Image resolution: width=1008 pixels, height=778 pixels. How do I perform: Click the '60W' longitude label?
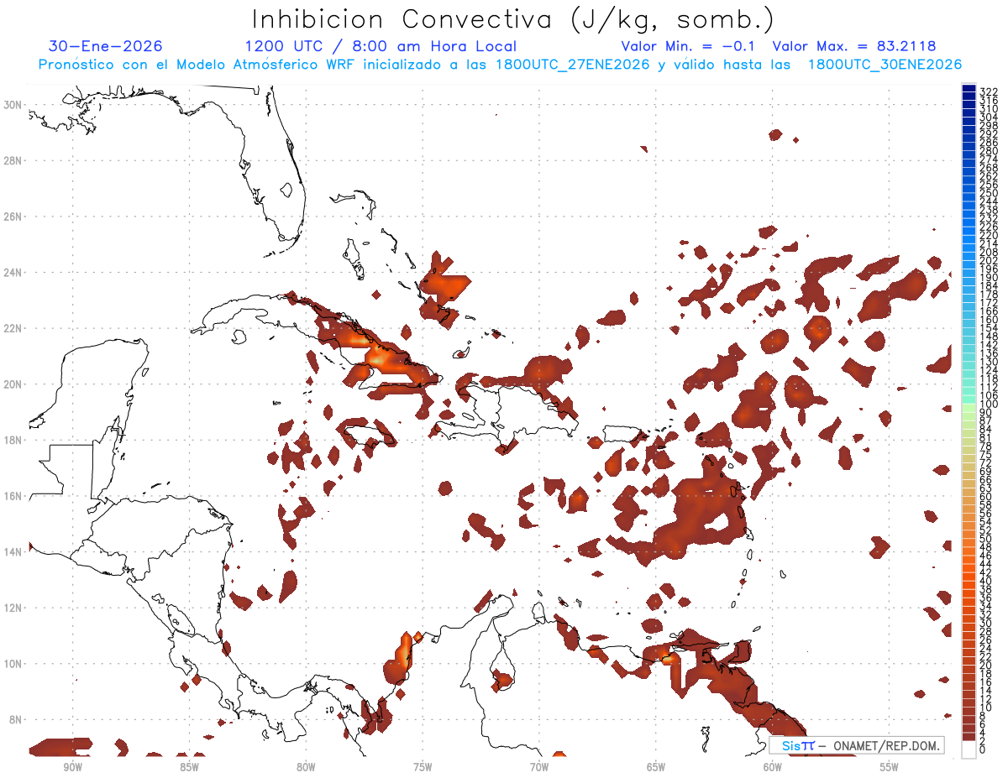[773, 767]
